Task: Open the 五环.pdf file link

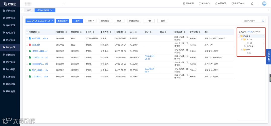Action: coord(36,45)
